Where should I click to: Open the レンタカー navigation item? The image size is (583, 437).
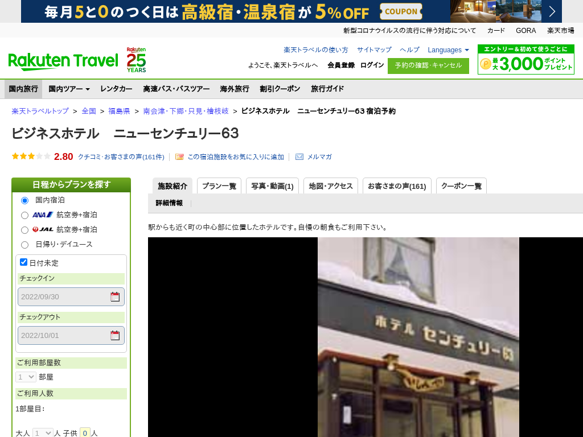tap(116, 89)
